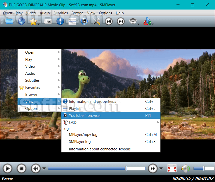215x182 pixels.
Task: Jump to the previous playlist item
Action: (x=109, y=22)
